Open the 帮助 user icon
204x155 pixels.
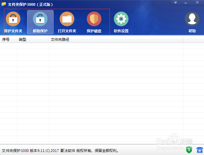[x=192, y=19]
